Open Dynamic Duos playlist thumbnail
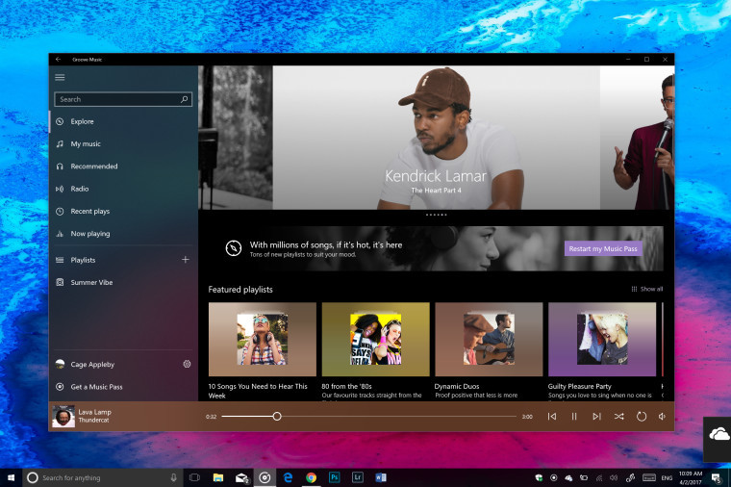 click(489, 339)
